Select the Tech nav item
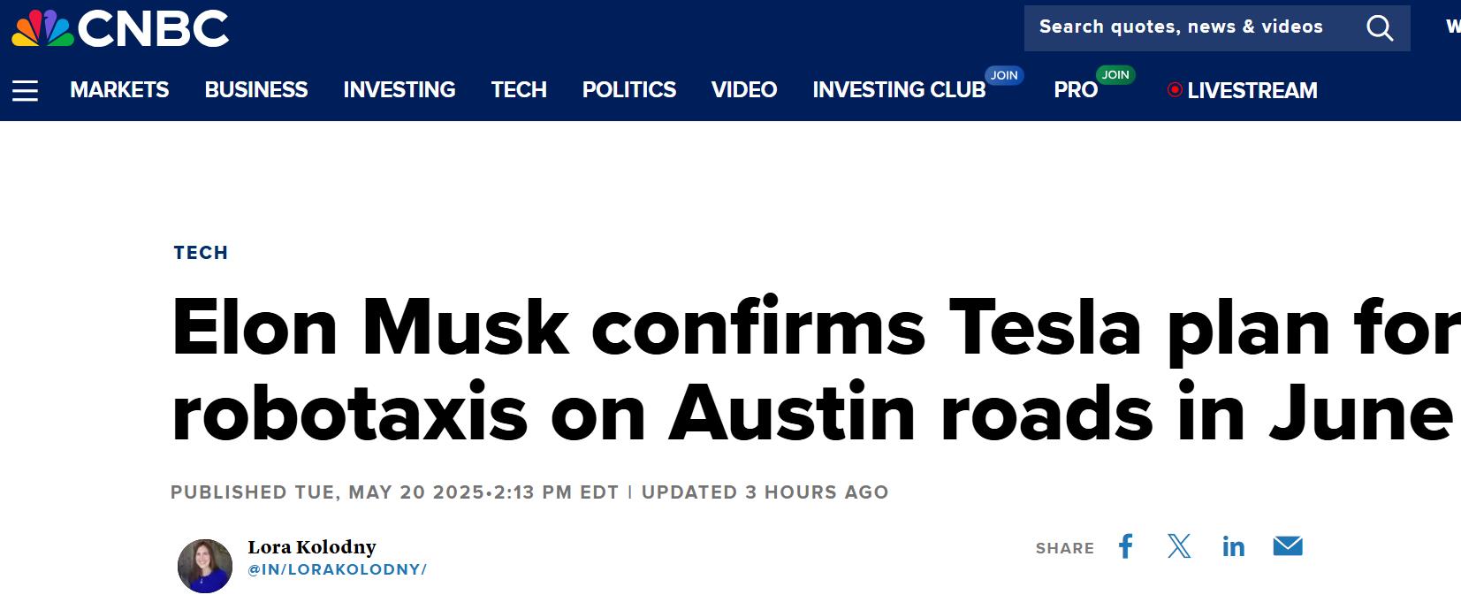Image resolution: width=1461 pixels, height=610 pixels. coord(519,90)
